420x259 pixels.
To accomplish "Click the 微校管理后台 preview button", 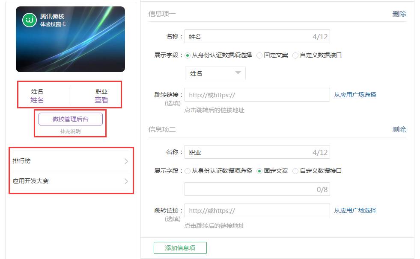I will (x=71, y=119).
